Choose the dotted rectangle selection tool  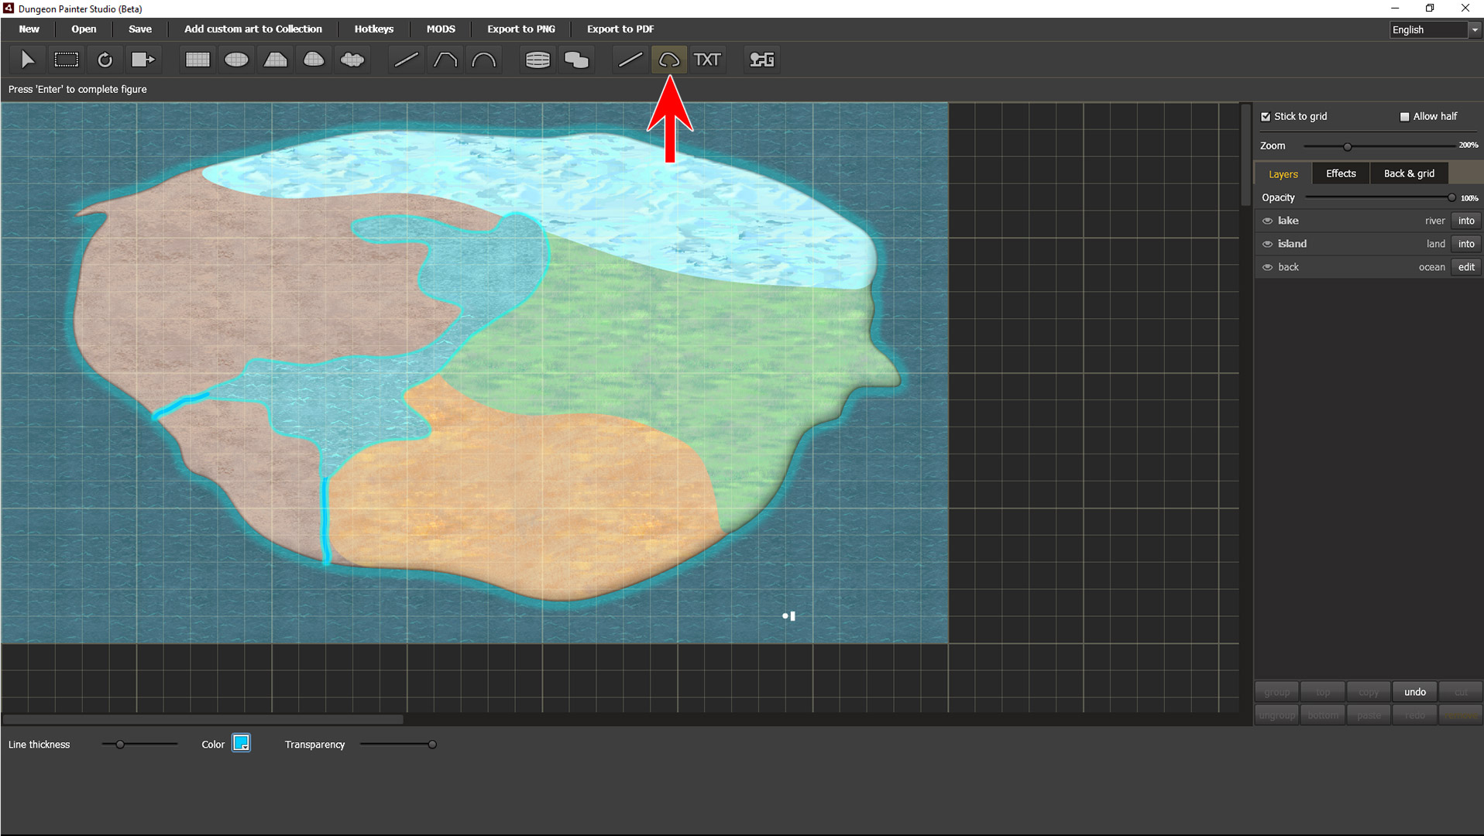click(x=67, y=60)
